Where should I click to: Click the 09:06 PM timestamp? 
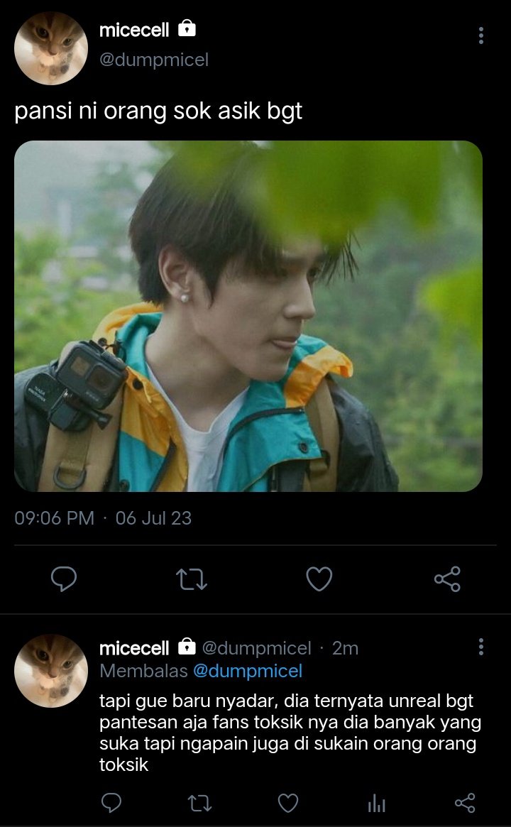[55, 518]
